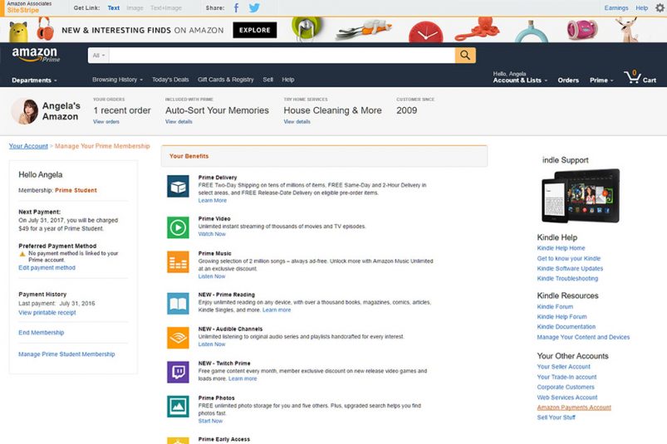Open SiteStripe settings gear

[660, 7]
